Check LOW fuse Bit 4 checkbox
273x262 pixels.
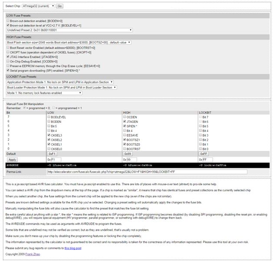pyautogui.click(x=49, y=131)
